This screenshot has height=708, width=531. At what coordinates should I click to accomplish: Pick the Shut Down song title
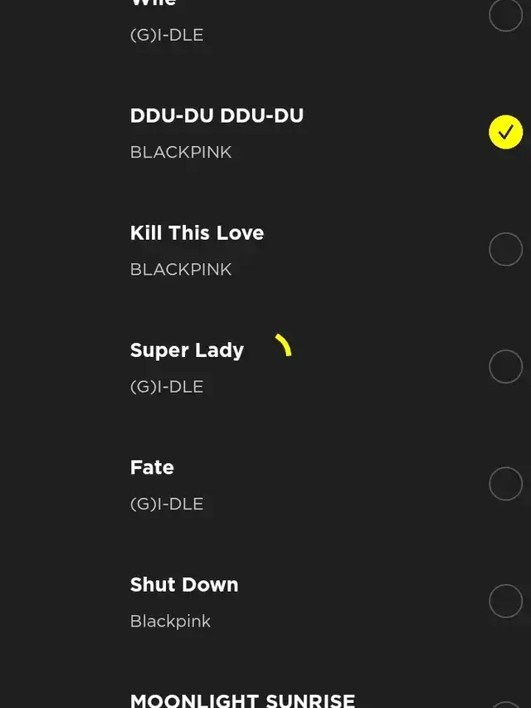click(184, 584)
